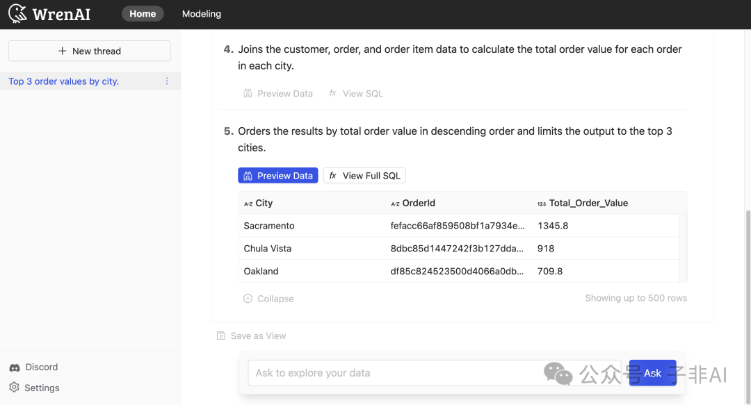Click the City column header

click(x=264, y=203)
